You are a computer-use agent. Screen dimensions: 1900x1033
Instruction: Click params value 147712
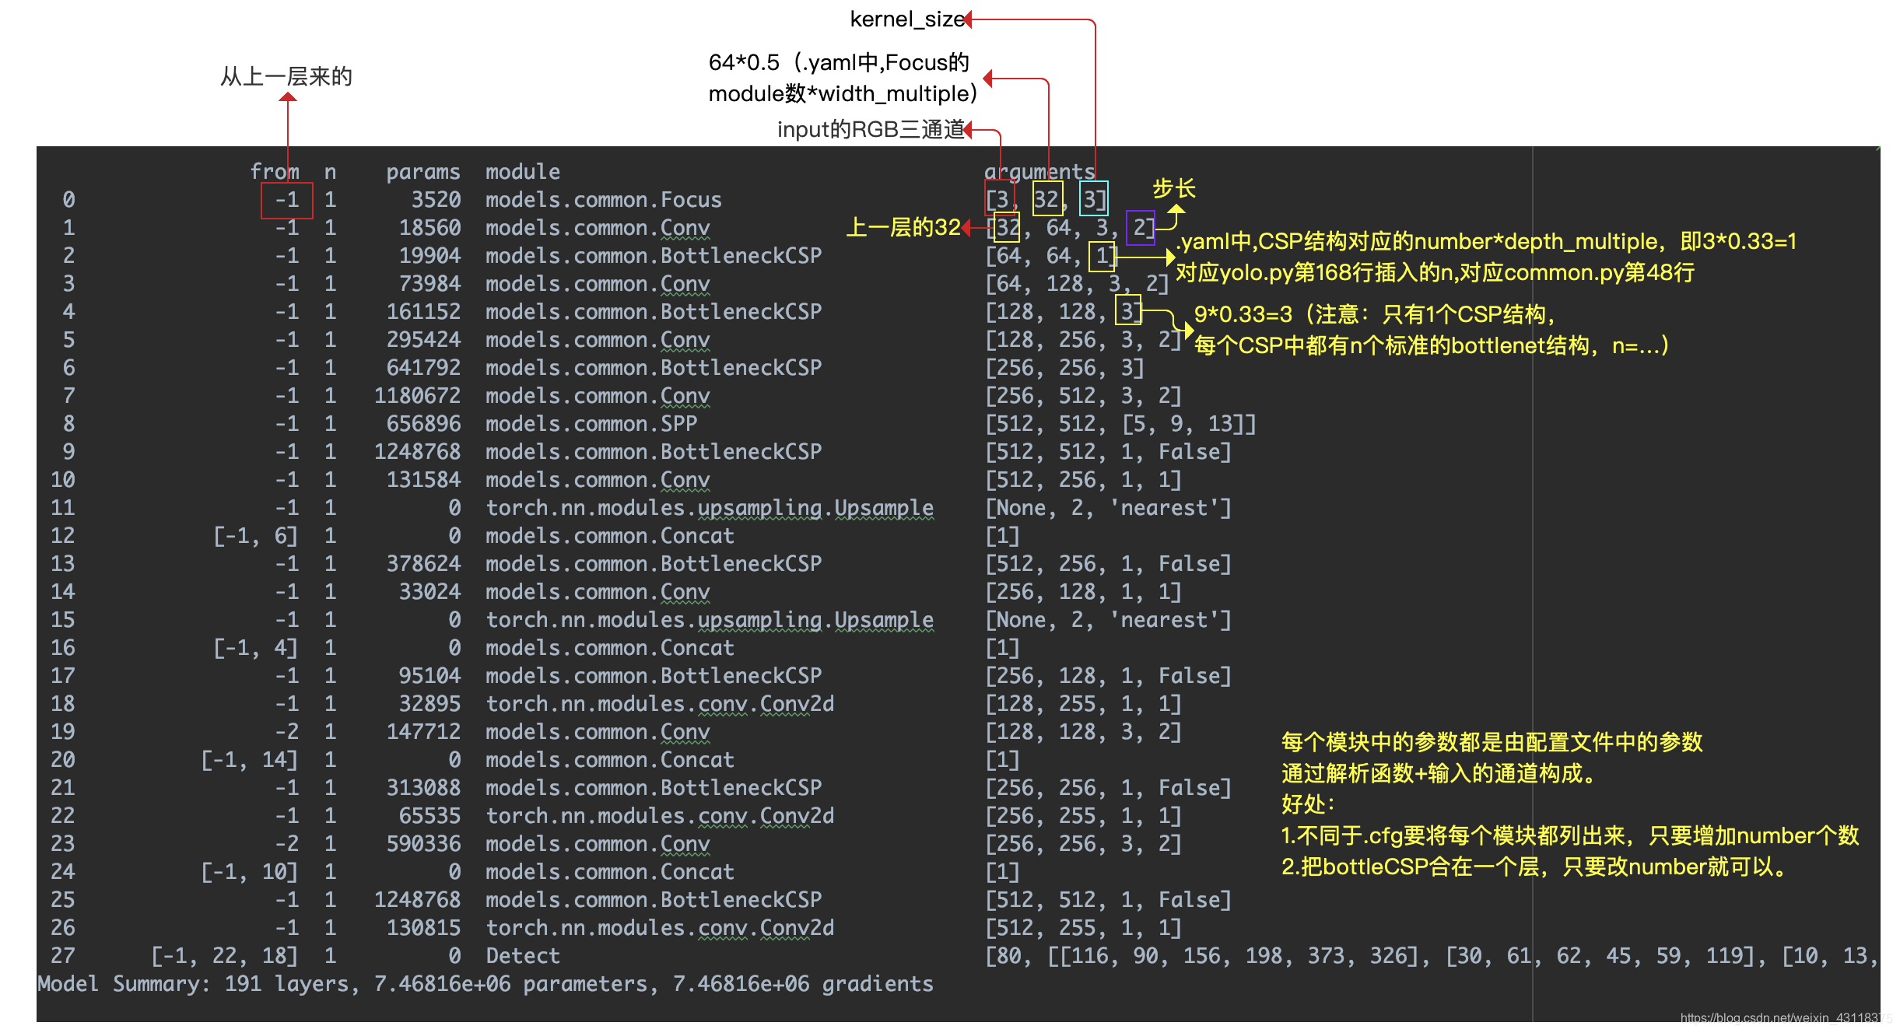click(423, 732)
